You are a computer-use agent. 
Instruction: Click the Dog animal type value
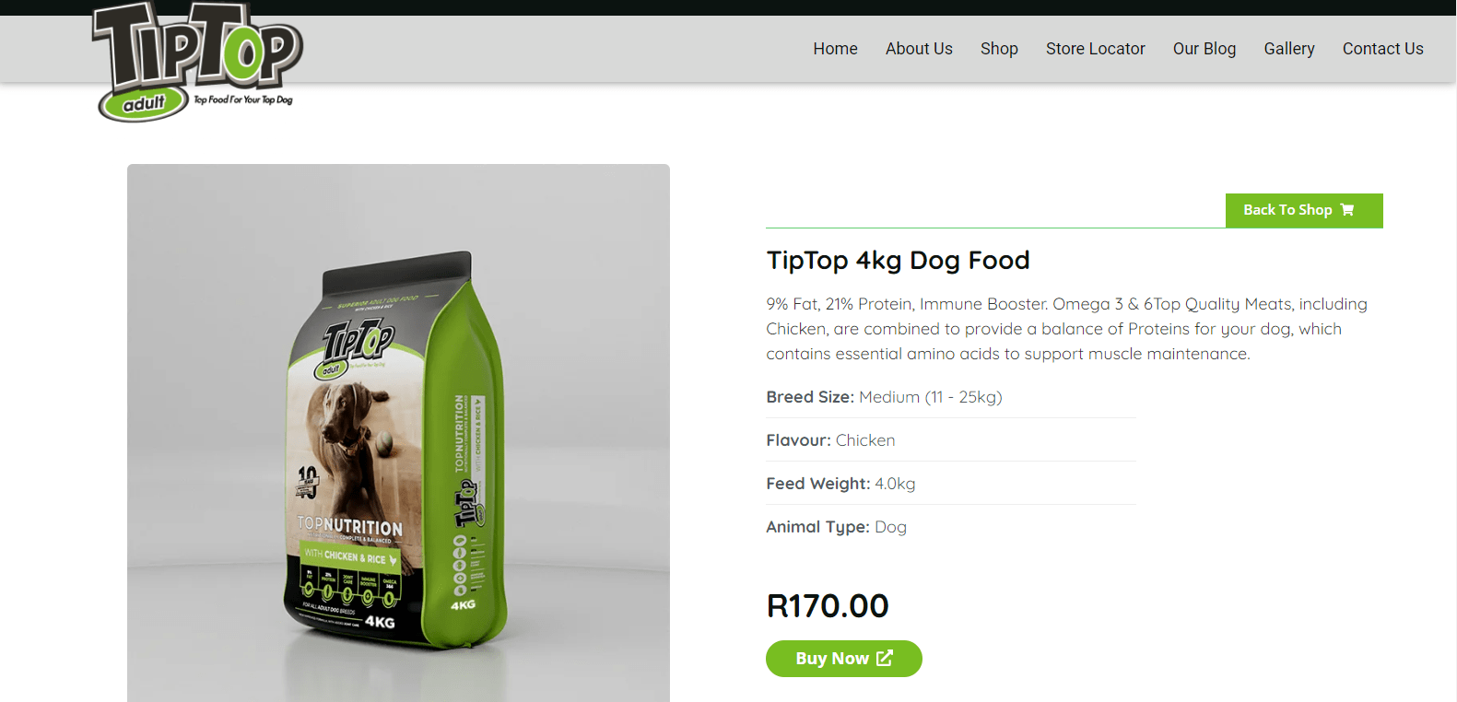[x=890, y=527]
